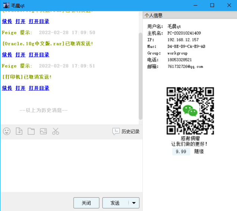Viewport: 237px width, 211px height.
Task: Select the 随缘 donation option
Action: coord(199,151)
